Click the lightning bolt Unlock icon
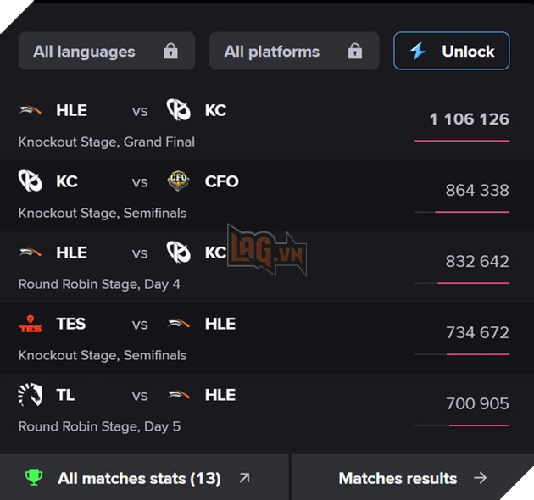534x500 pixels. [x=418, y=51]
